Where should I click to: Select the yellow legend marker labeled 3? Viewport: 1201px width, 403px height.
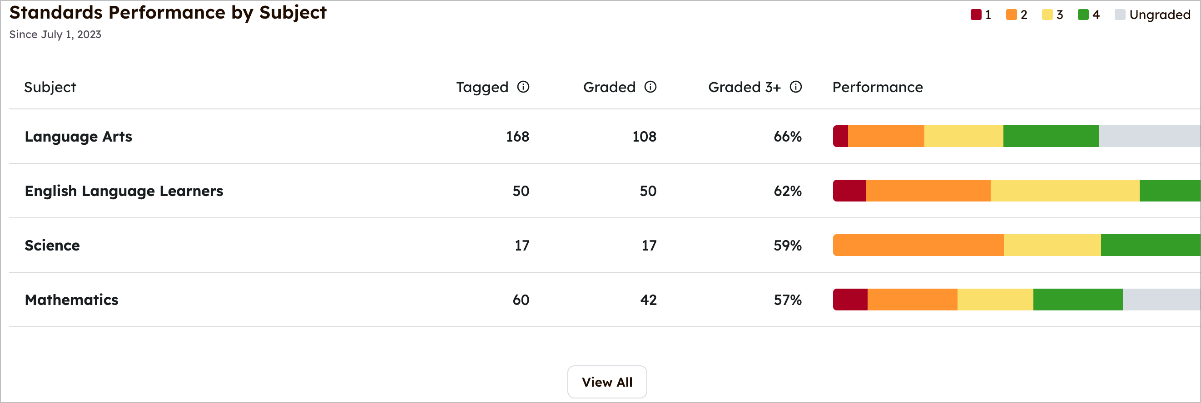tap(1047, 15)
